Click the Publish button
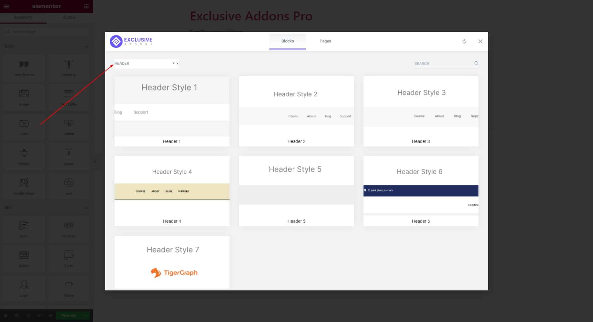The image size is (593, 322). pos(69,316)
